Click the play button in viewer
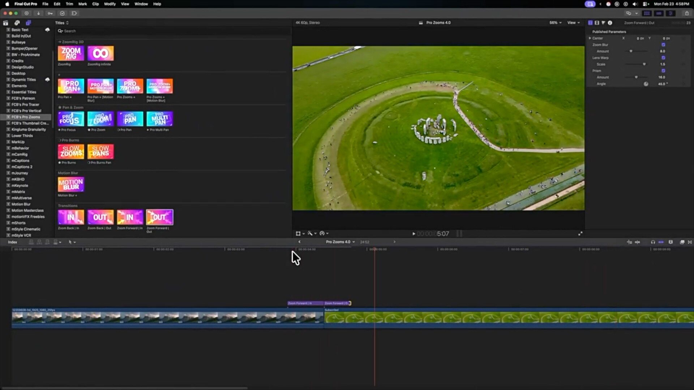The width and height of the screenshot is (694, 390). tap(414, 234)
